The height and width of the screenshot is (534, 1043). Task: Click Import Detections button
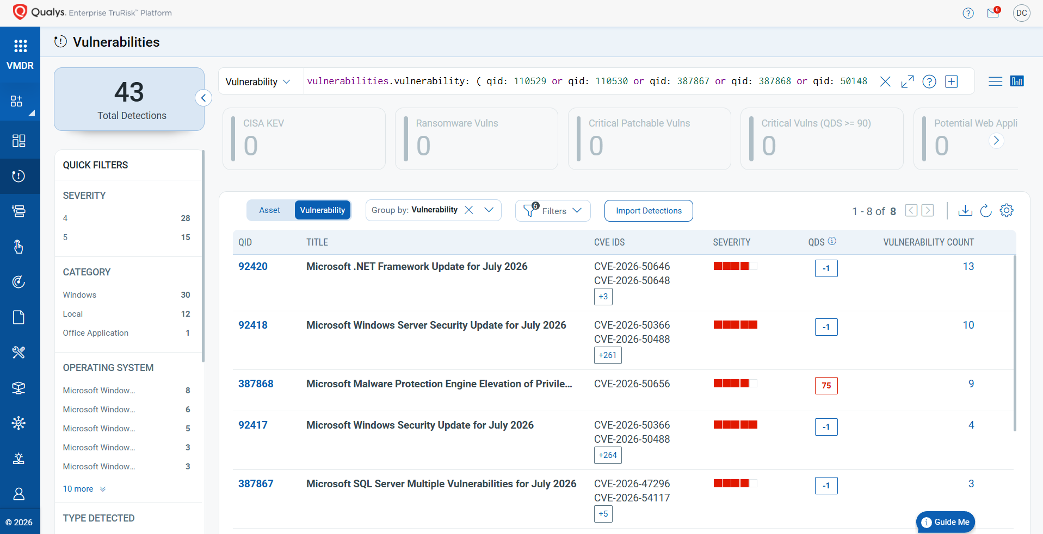[x=649, y=211]
